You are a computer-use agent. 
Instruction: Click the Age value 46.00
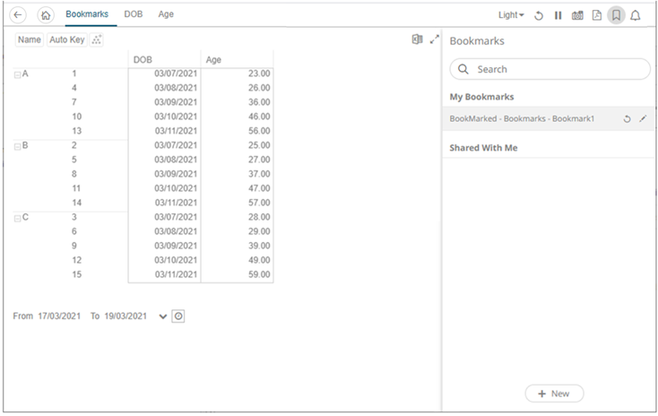point(259,117)
